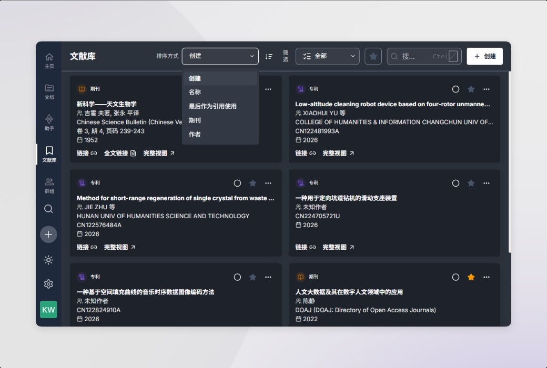This screenshot has height=368, width=547.
Task: Star the 一种基于空间填充曲线 card
Action: pos(252,277)
